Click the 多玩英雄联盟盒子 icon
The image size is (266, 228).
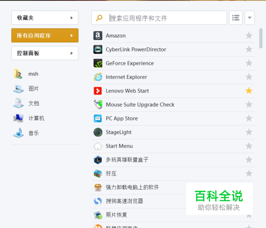point(98,160)
